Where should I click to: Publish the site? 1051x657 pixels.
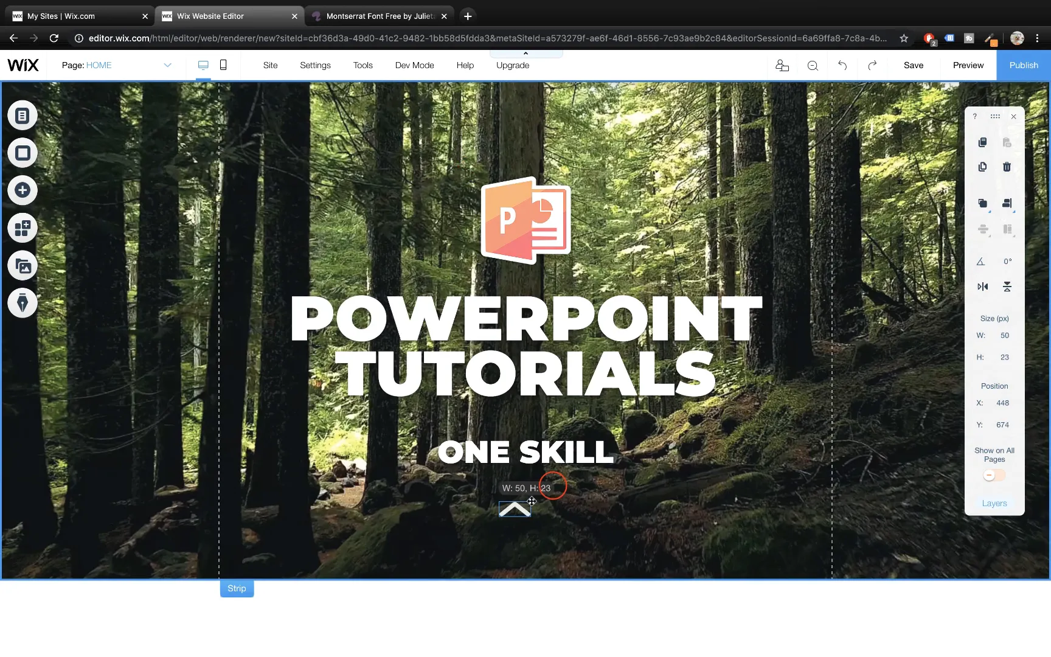pos(1024,65)
